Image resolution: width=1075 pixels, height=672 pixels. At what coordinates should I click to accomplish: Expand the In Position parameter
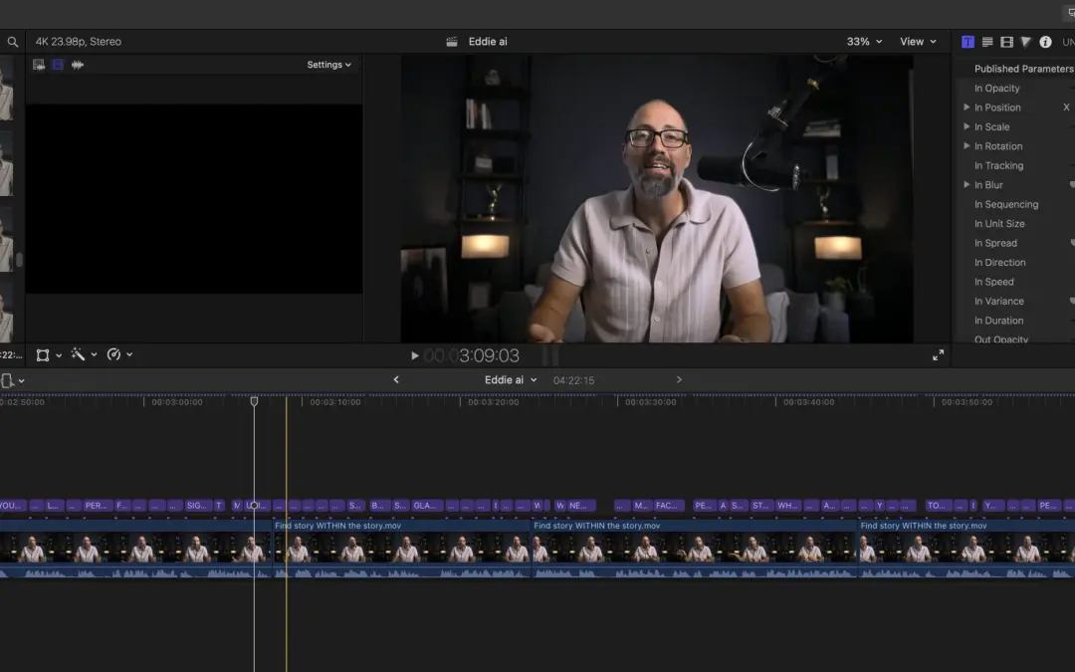tap(966, 108)
